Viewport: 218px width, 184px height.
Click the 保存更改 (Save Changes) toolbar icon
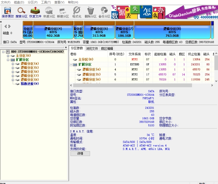[x=8, y=11]
